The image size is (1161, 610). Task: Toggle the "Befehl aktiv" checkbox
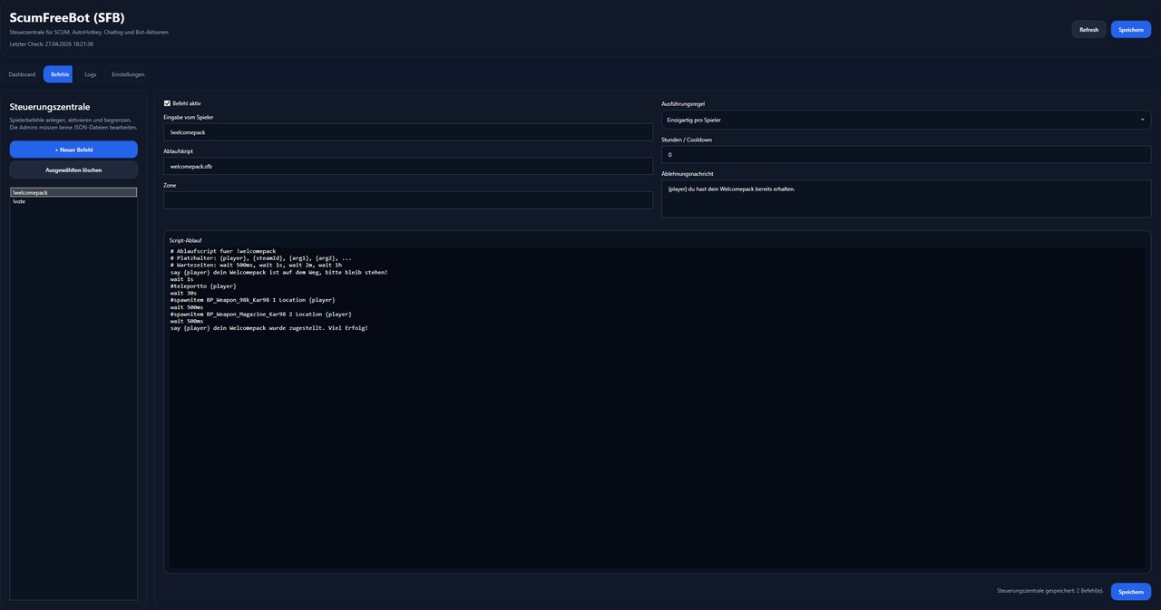(167, 103)
